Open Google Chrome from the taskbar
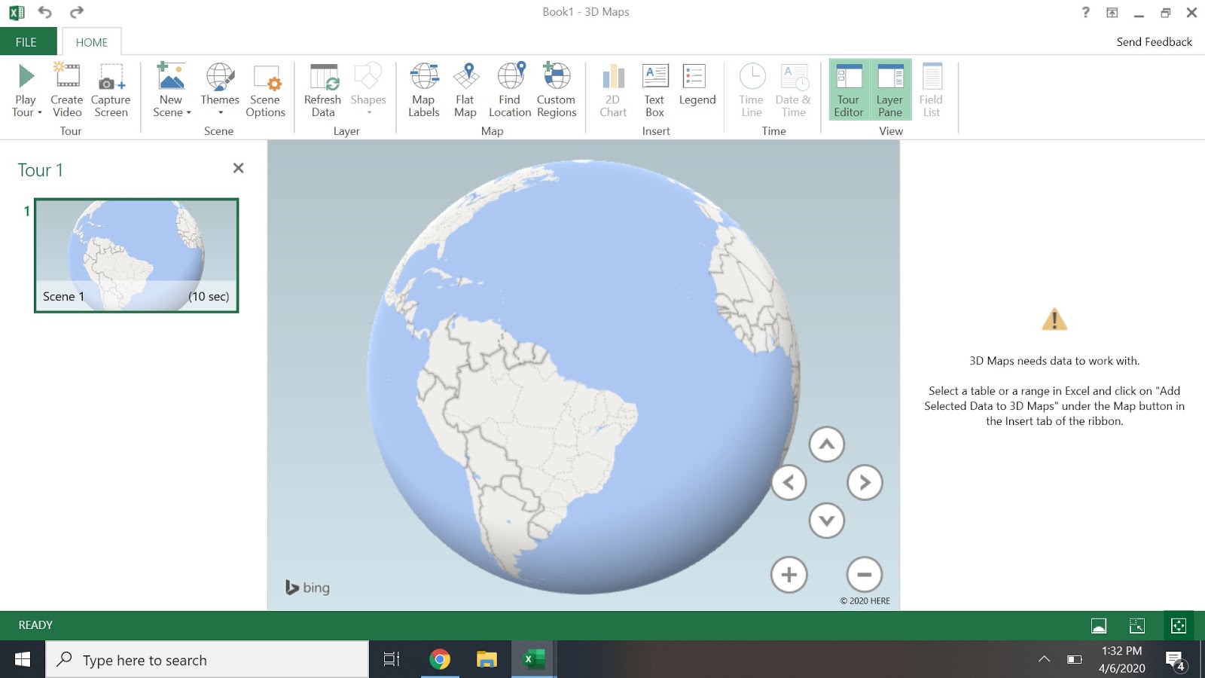The height and width of the screenshot is (678, 1205). point(440,660)
